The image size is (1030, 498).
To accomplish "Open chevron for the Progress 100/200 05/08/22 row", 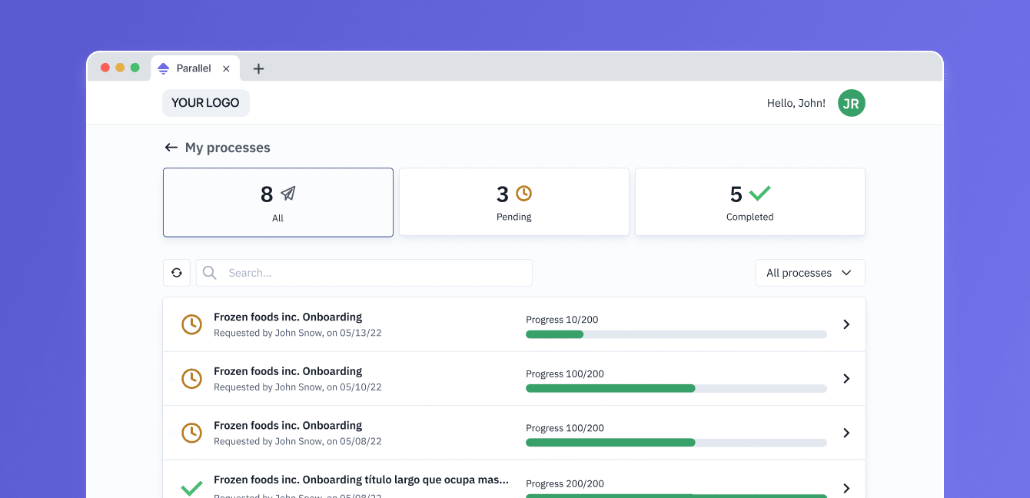I will tap(846, 433).
